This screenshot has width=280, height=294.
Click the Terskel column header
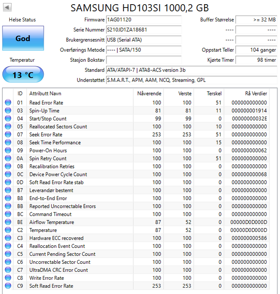click(209, 94)
